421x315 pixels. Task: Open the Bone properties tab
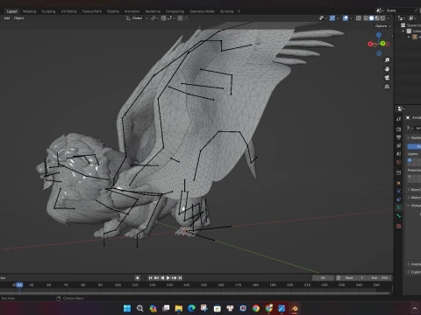pos(399,216)
